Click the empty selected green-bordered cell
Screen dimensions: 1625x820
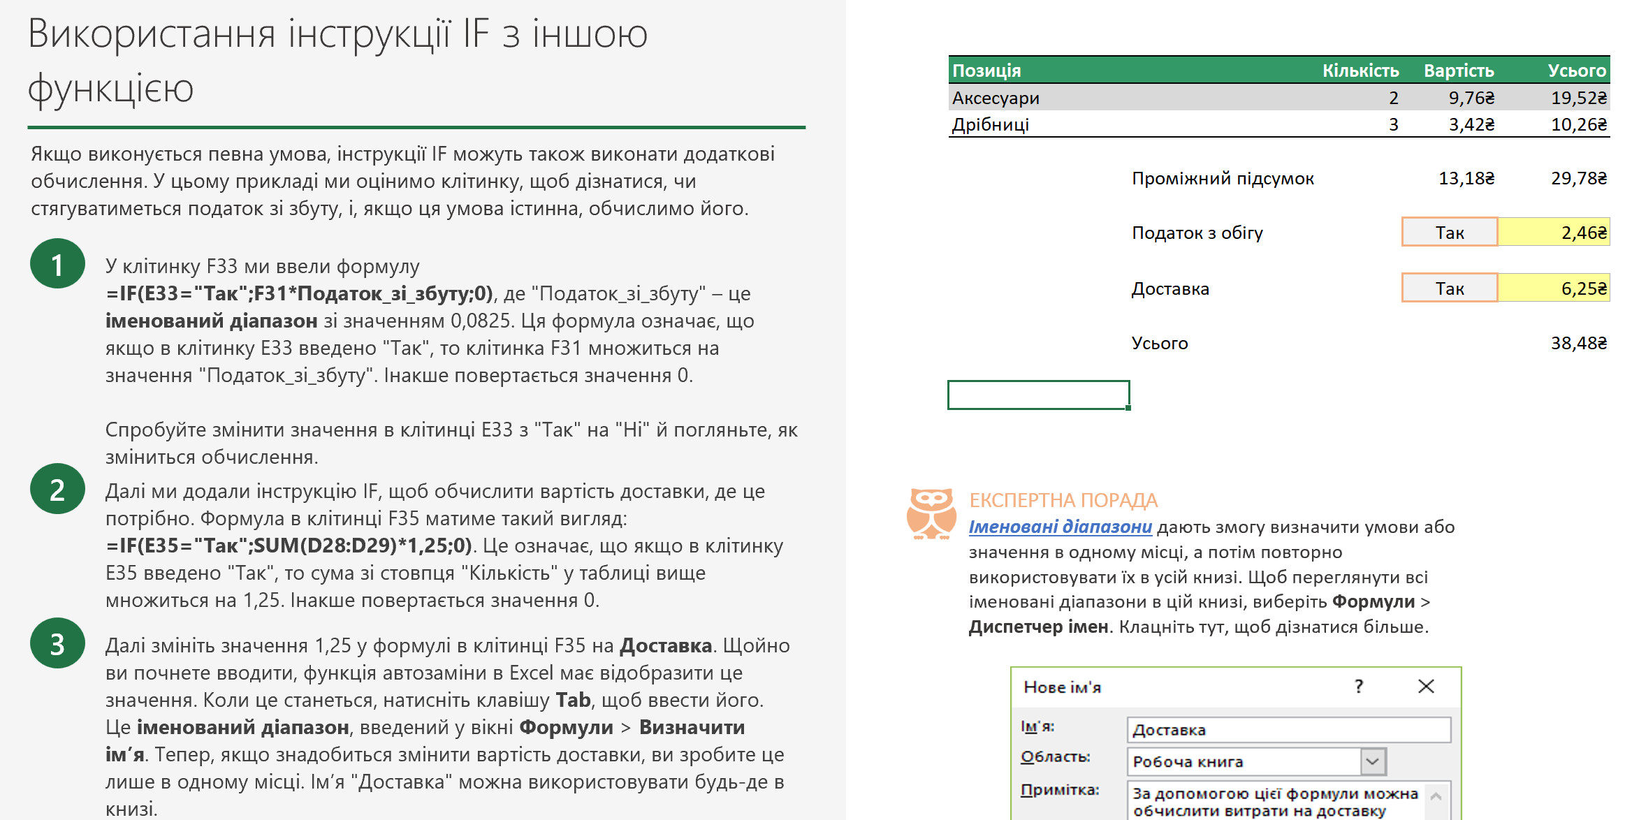[1038, 395]
